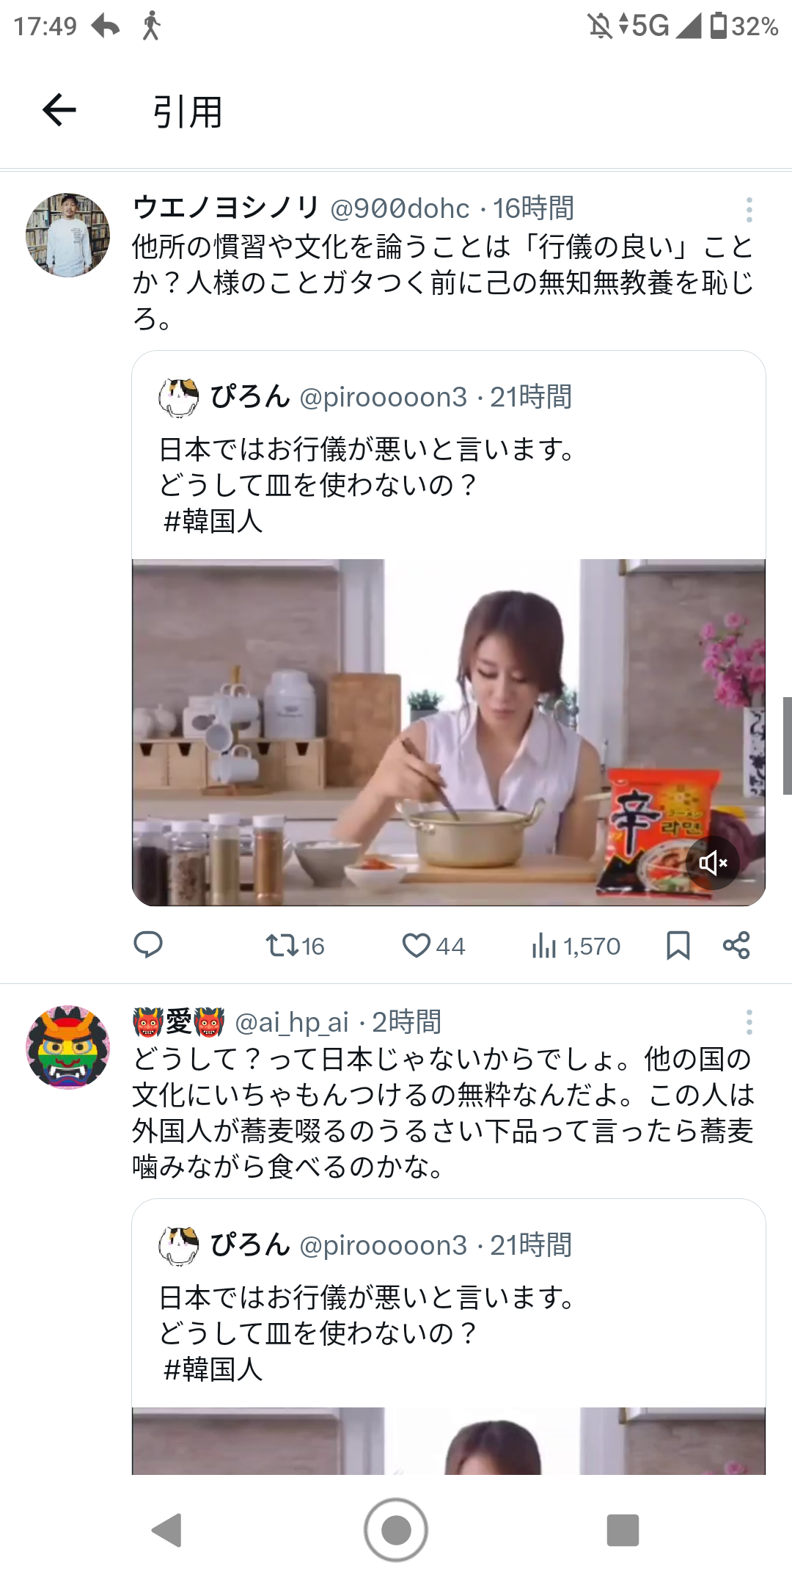The image size is (792, 1585).
Task: Bookmark ウエノヨシノリ's tweet
Action: coord(678,946)
